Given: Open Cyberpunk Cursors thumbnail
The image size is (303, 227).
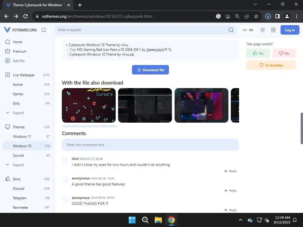Looking at the screenshot, I should tap(89, 106).
